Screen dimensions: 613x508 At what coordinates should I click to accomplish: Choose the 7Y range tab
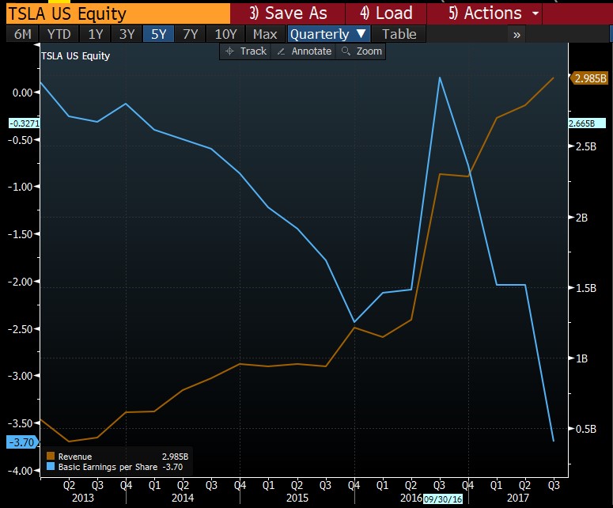pos(191,34)
